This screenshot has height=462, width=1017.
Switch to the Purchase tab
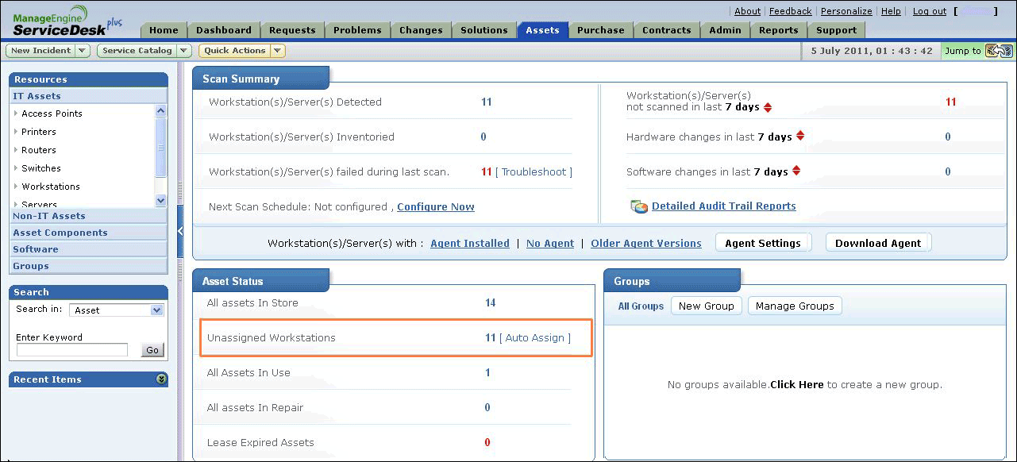tap(600, 30)
